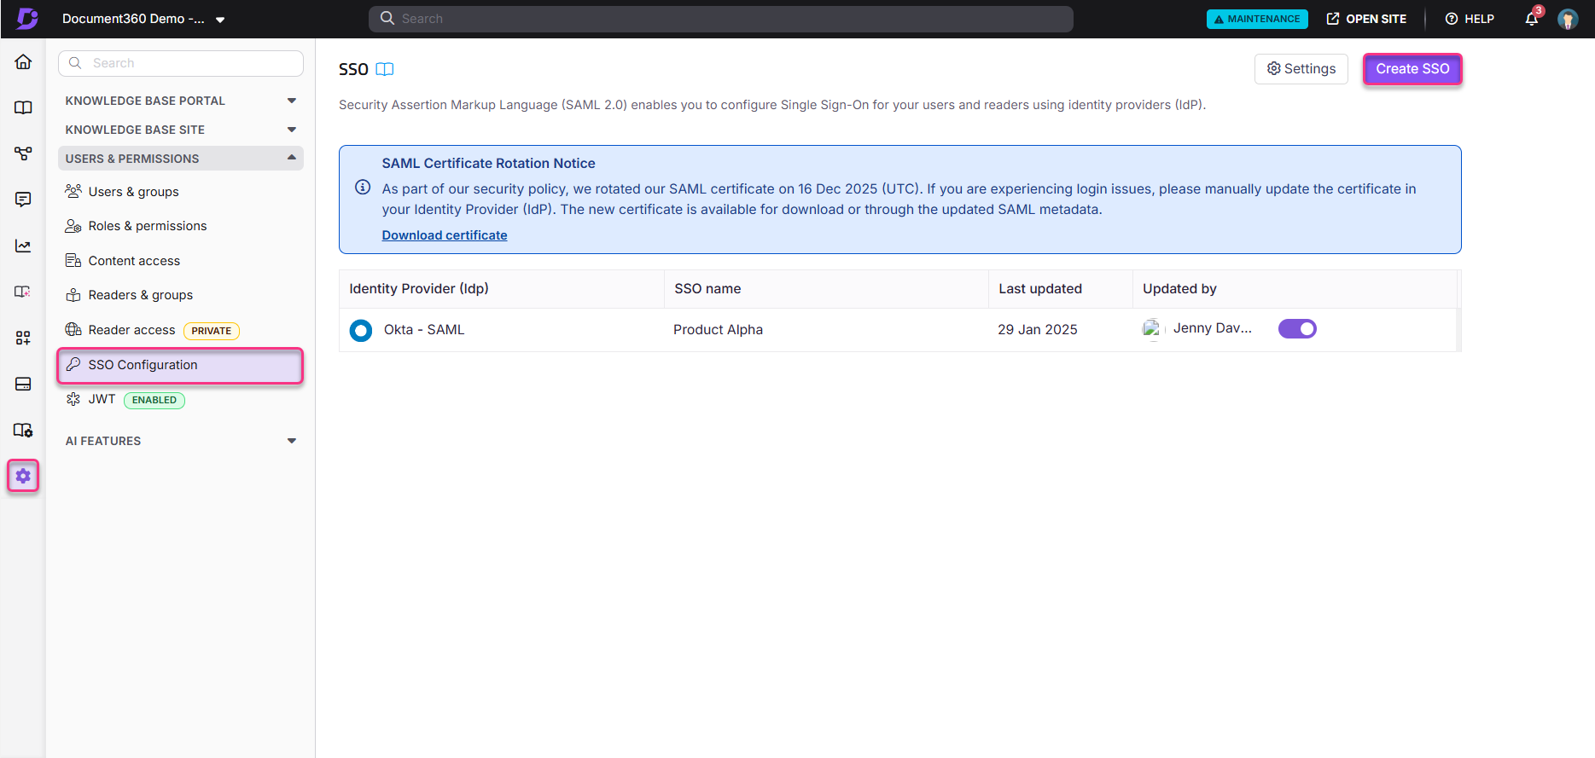Open the user profile avatar
The width and height of the screenshot is (1595, 758).
pos(1568,19)
